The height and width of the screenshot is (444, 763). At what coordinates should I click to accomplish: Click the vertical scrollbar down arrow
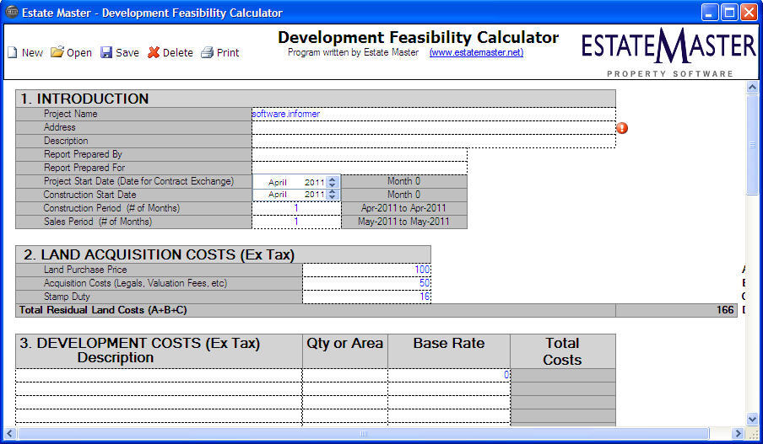tap(752, 419)
